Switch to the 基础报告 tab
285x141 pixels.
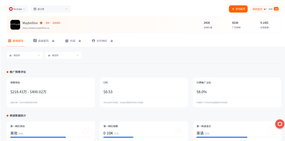(16, 41)
